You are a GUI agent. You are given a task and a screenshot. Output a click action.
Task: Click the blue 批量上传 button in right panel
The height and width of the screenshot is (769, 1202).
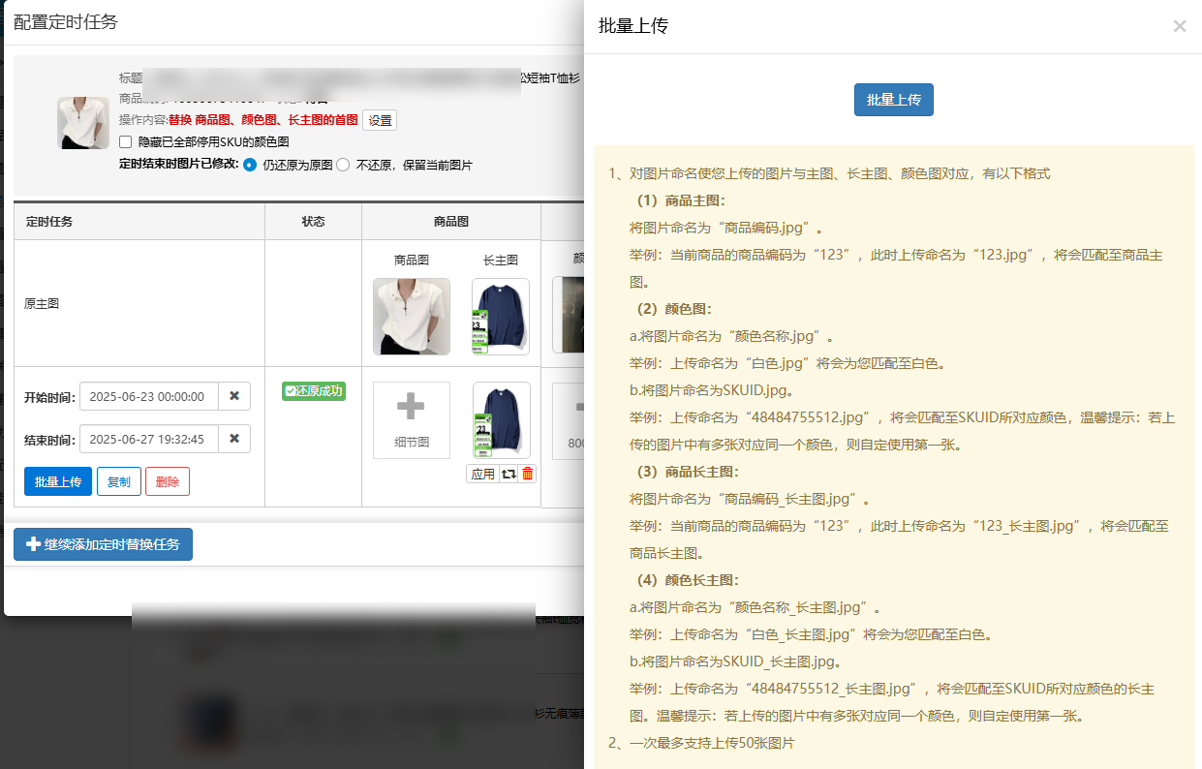pyautogui.click(x=893, y=100)
